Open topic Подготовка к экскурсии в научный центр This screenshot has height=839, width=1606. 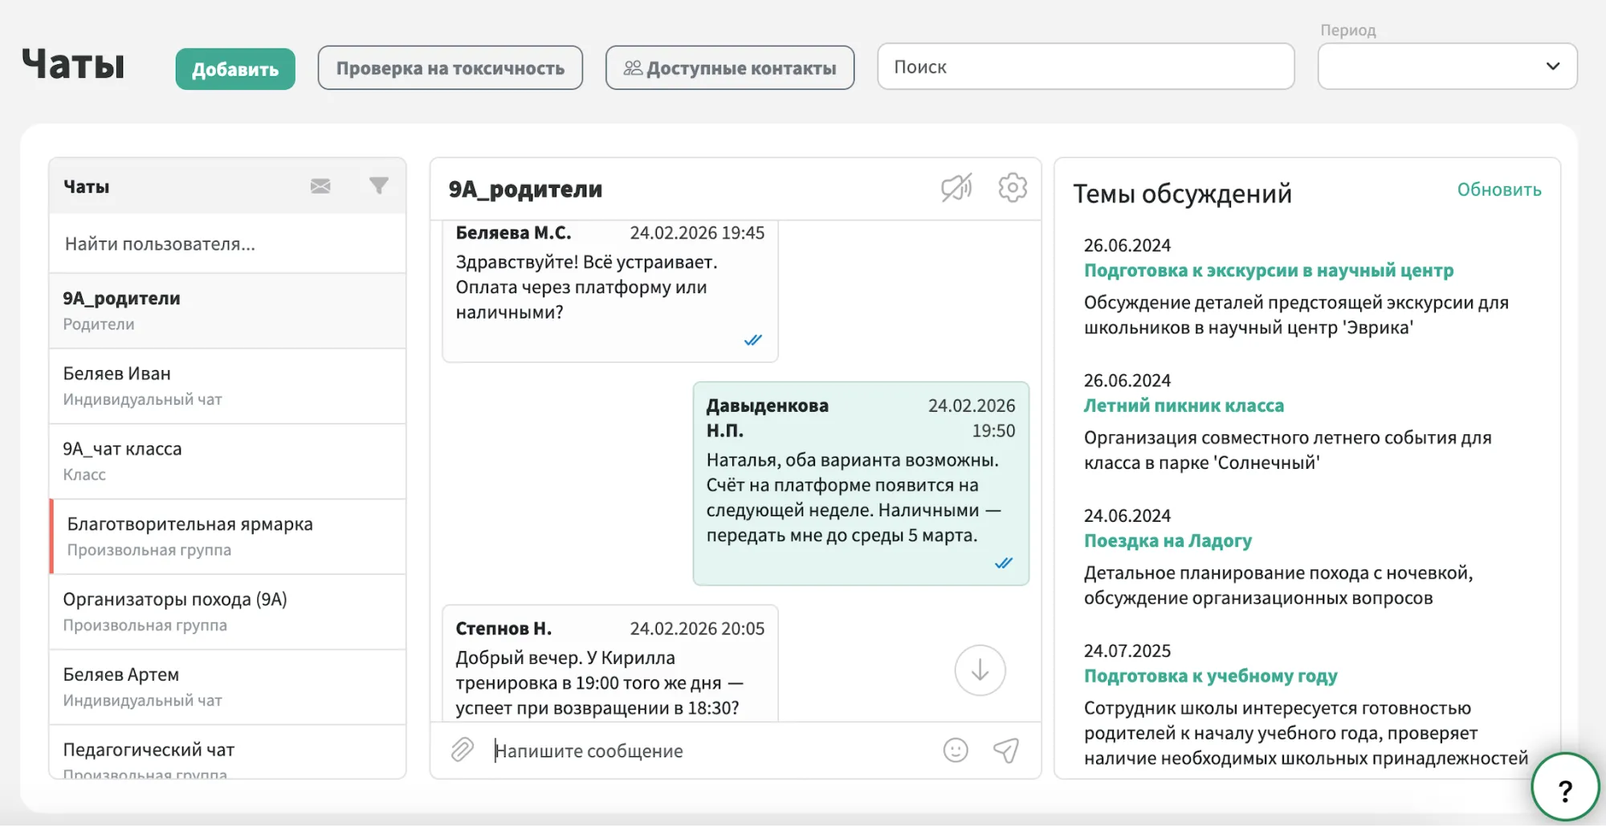pyautogui.click(x=1269, y=271)
